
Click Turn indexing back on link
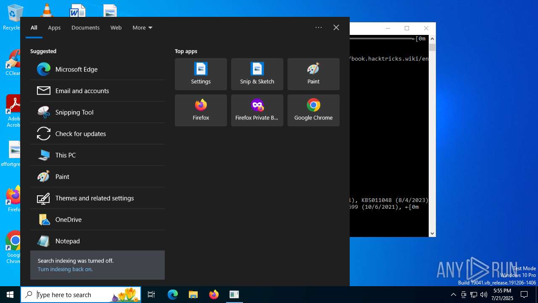click(x=65, y=269)
